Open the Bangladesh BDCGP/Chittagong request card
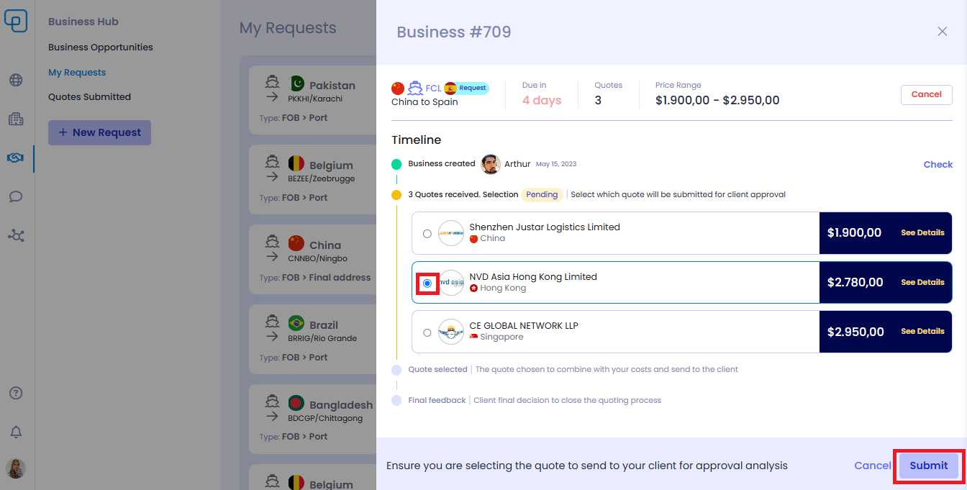The image size is (967, 490). pos(312,419)
